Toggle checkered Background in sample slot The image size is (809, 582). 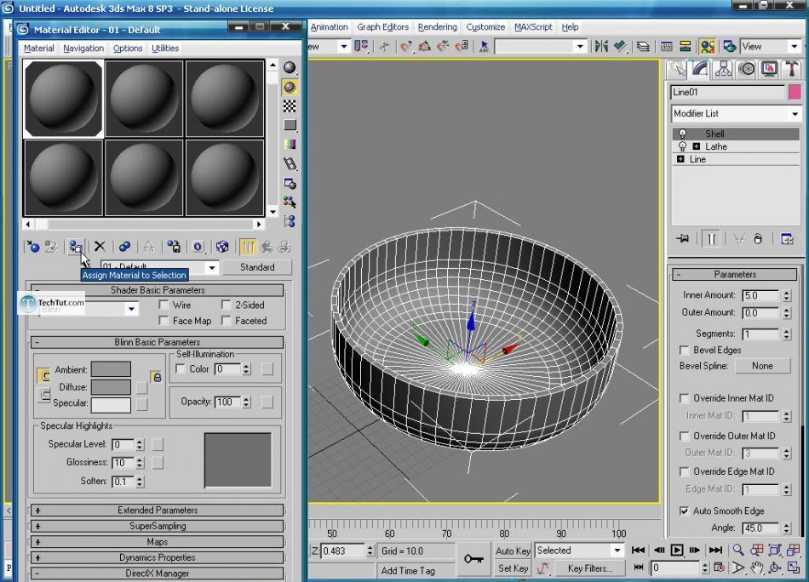point(290,106)
